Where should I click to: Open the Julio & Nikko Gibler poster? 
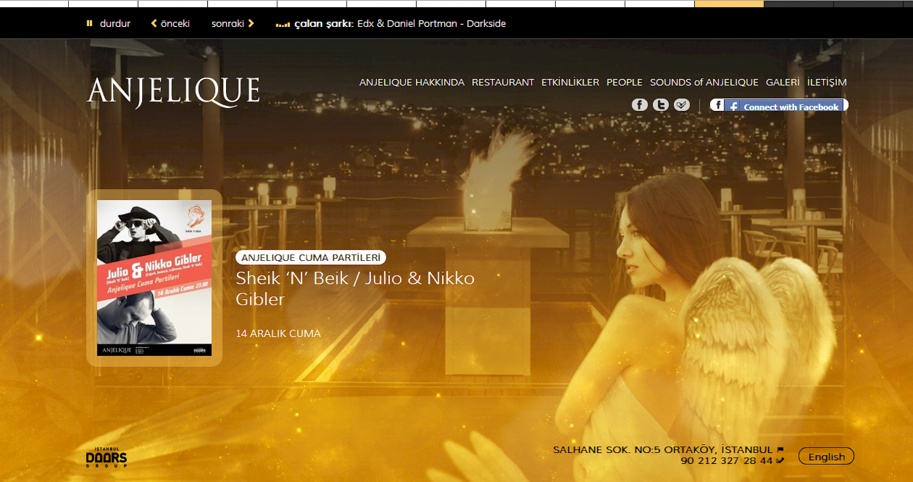(x=154, y=278)
